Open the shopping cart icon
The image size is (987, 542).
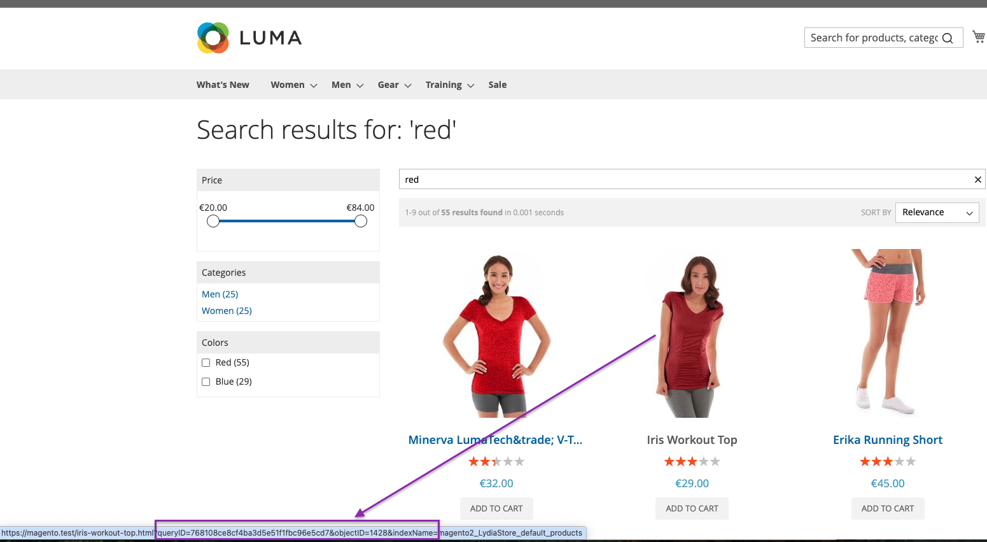(x=979, y=37)
